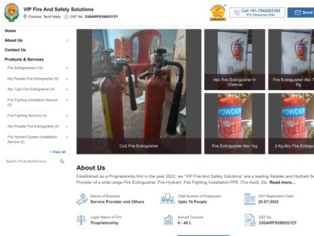Open Fire Hydrant System Installation Service category

[32, 140]
